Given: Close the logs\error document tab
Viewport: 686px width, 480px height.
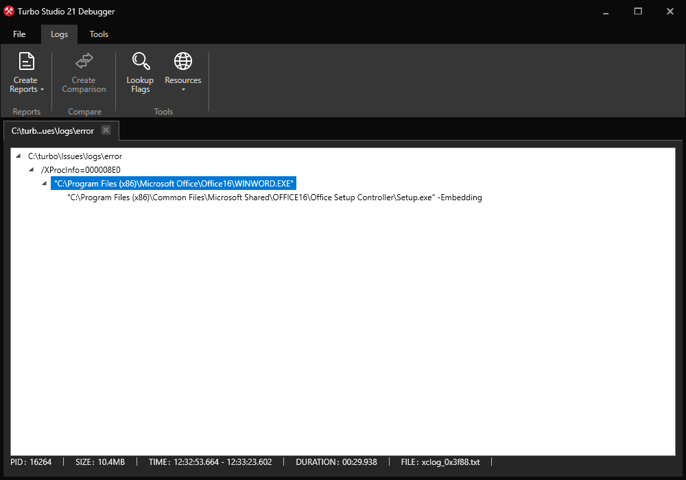Looking at the screenshot, I should 106,130.
